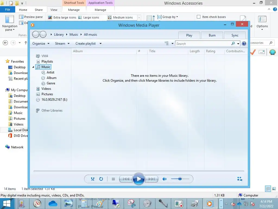
Task: Open OneDrive from the taskbar
Action: [x=53, y=204]
